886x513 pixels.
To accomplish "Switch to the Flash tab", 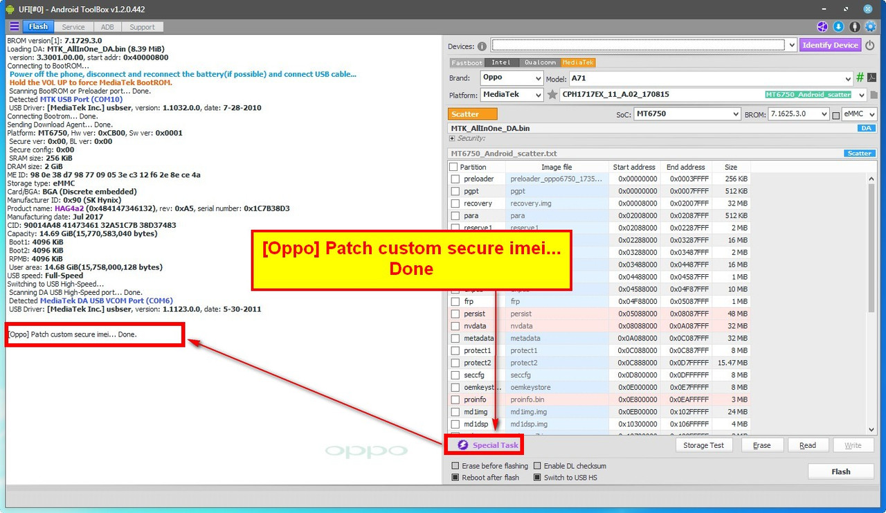I will [x=39, y=27].
